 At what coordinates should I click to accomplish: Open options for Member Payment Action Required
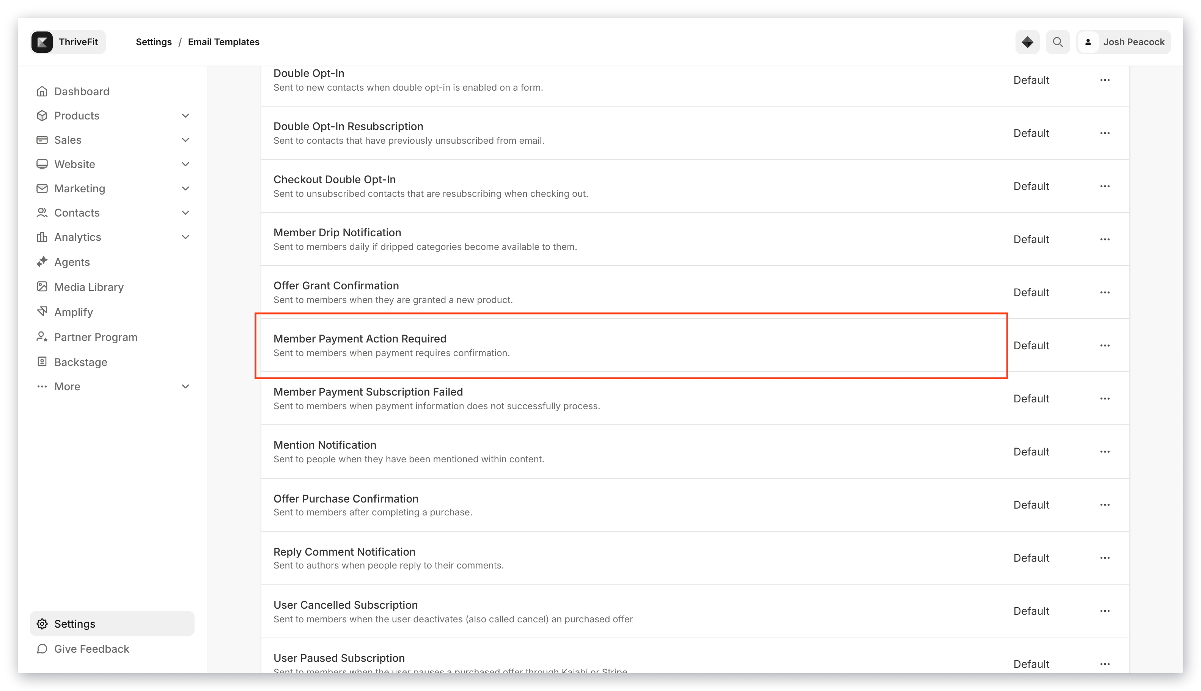[x=1104, y=345]
